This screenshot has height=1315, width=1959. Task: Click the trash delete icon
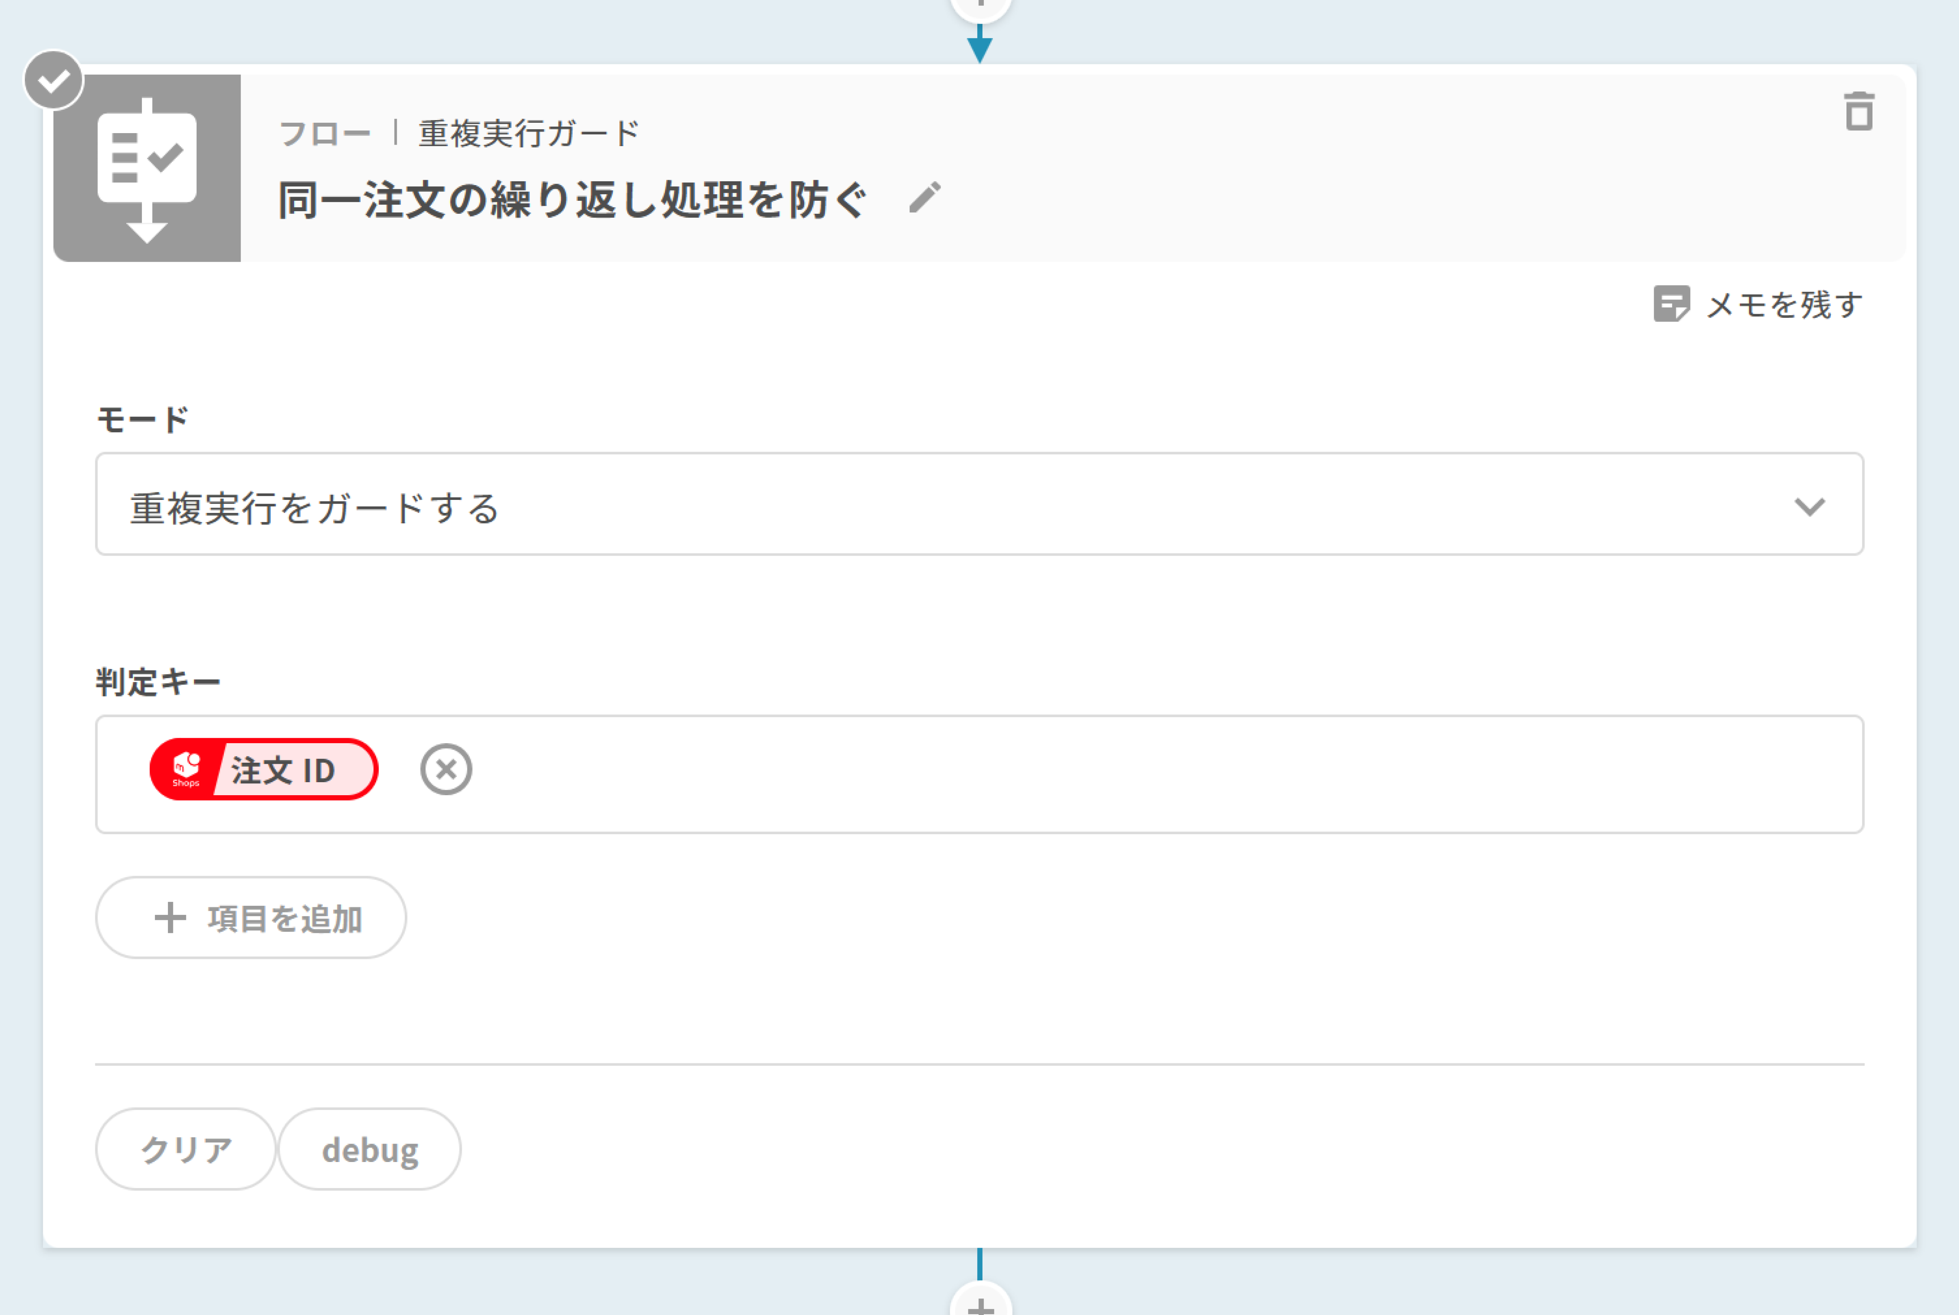[1858, 112]
